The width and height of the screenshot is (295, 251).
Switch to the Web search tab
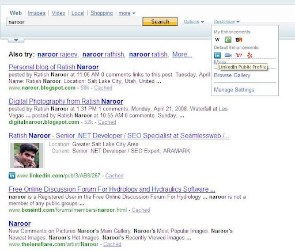point(16,13)
